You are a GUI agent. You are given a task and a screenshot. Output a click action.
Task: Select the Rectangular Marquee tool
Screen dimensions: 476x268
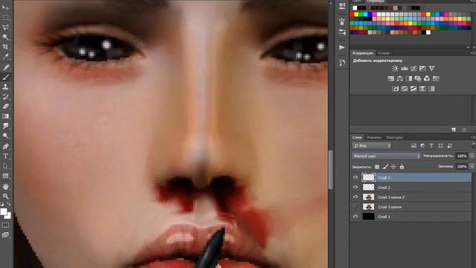point(5,18)
